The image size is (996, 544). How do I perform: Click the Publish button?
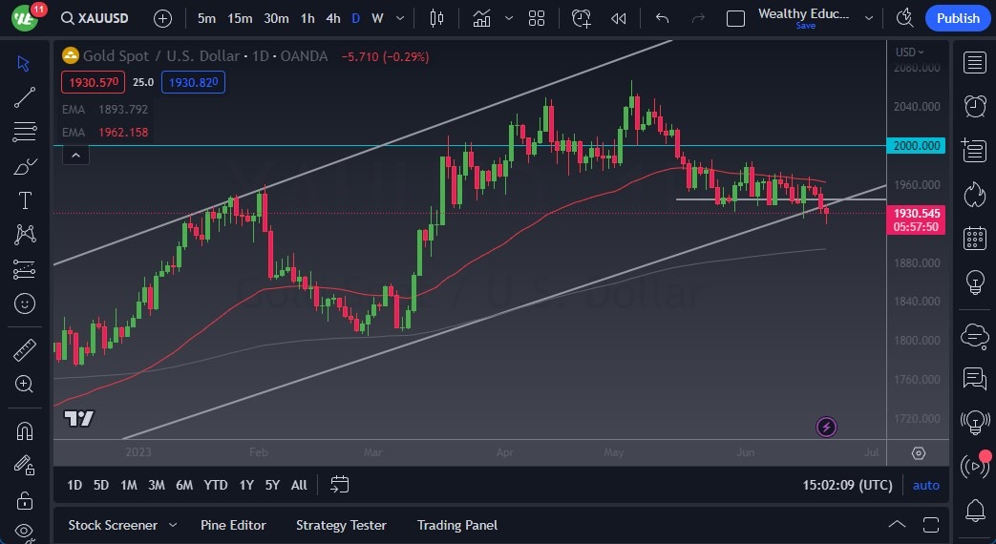(957, 18)
